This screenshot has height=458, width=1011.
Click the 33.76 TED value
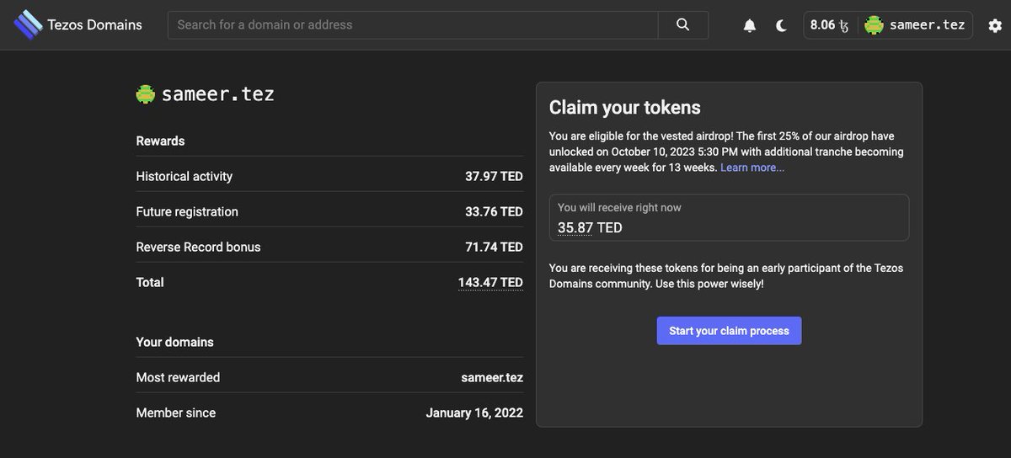[494, 211]
